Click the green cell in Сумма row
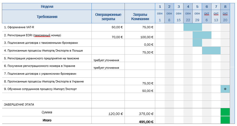 225,112
